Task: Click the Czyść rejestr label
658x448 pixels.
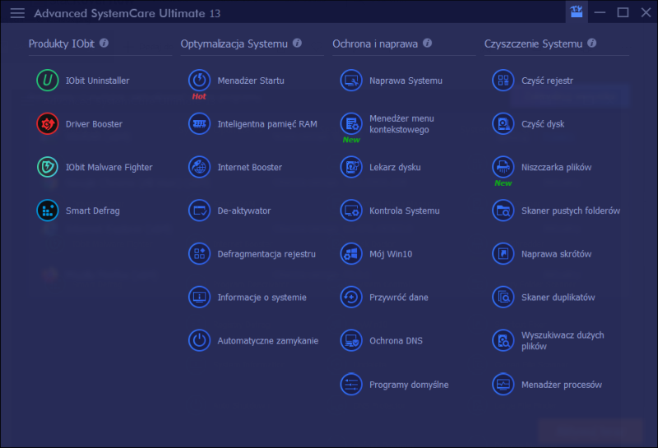Action: click(547, 81)
